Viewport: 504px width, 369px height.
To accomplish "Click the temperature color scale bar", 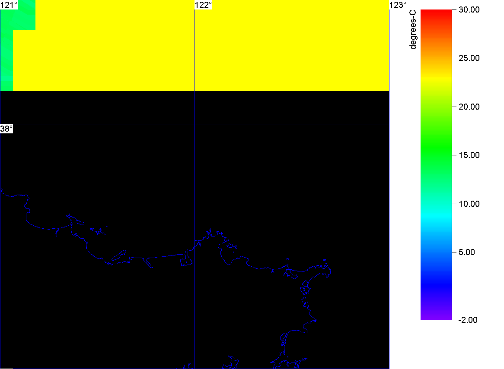I will [436, 165].
